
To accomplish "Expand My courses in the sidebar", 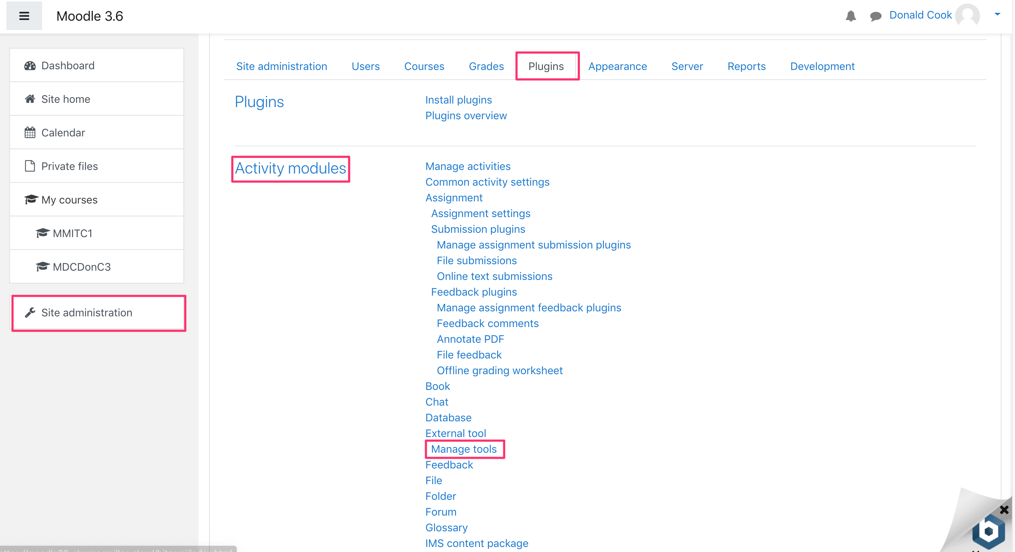I will (69, 200).
